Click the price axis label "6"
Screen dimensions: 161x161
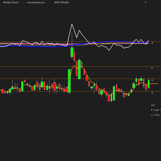click(x=152, y=68)
